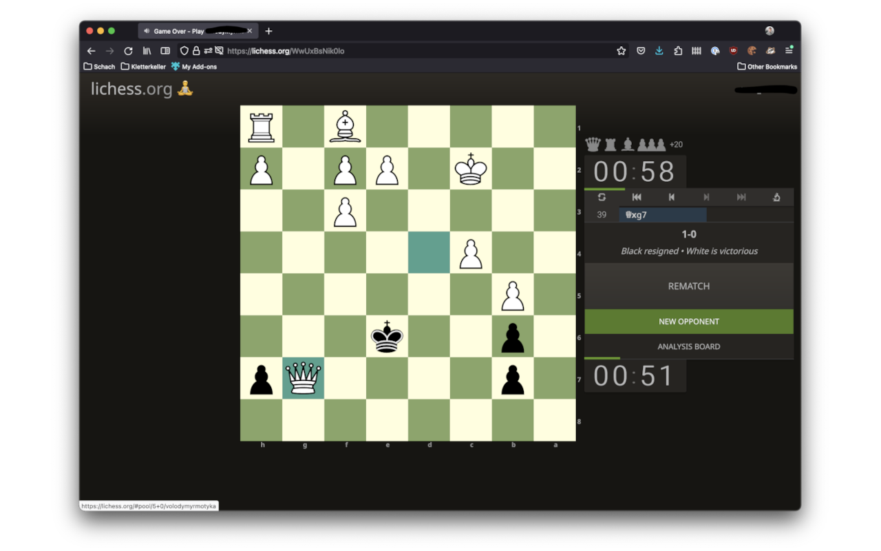Find a NEW OPPONENT
Viewport: 881px width, 551px height.
tap(689, 322)
